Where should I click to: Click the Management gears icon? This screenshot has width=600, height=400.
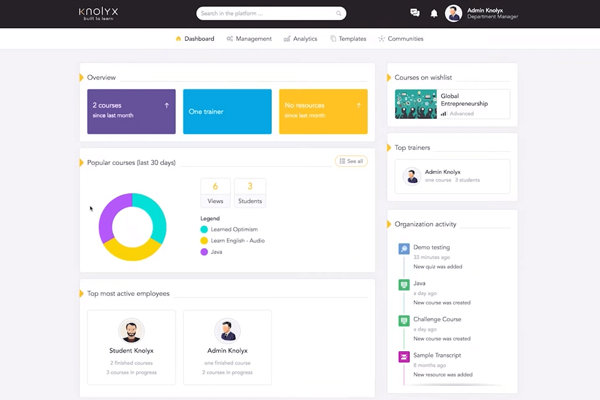[229, 39]
